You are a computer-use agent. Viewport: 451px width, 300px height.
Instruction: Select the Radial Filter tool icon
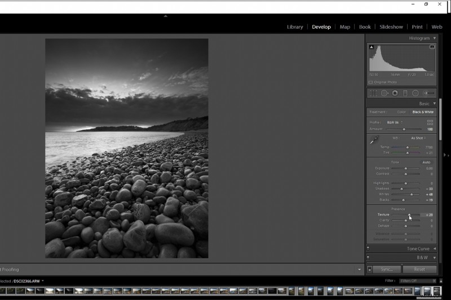tap(415, 93)
